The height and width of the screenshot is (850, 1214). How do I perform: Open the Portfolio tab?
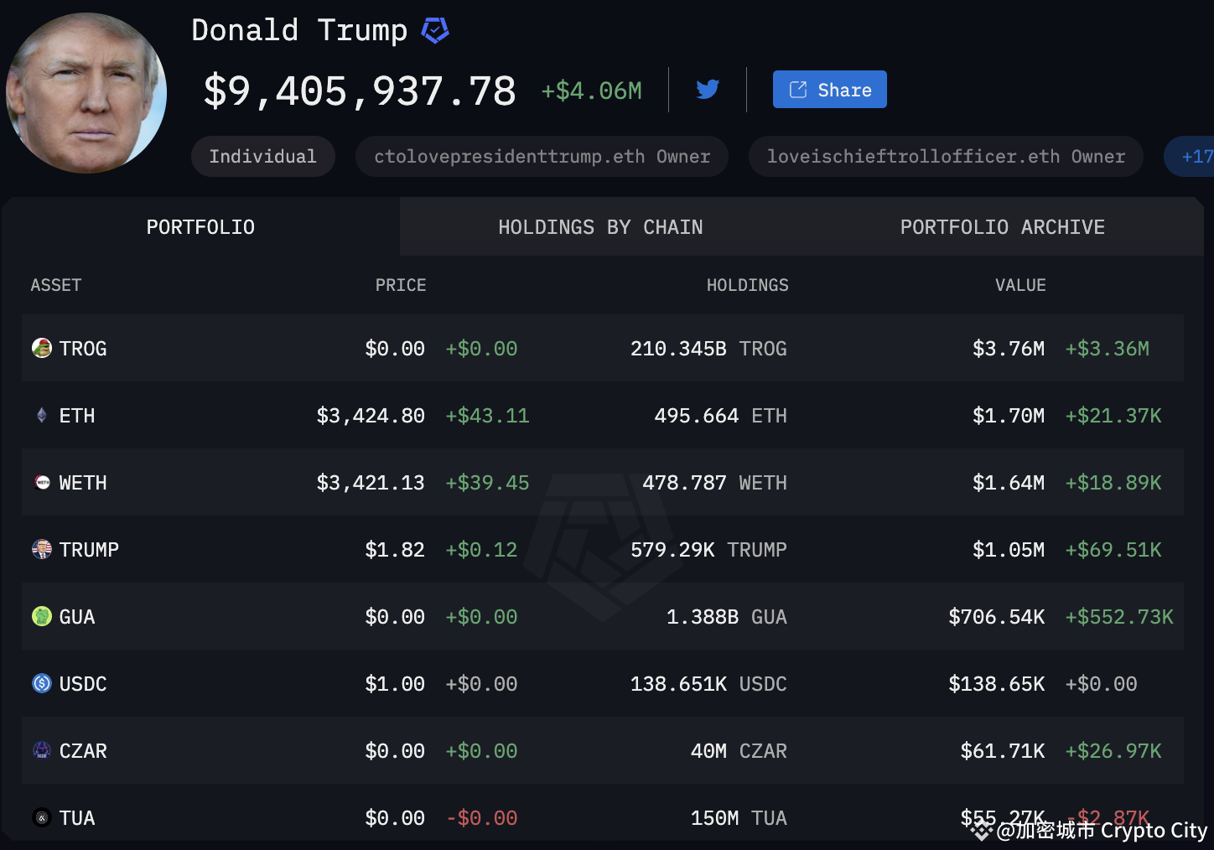[x=200, y=227]
